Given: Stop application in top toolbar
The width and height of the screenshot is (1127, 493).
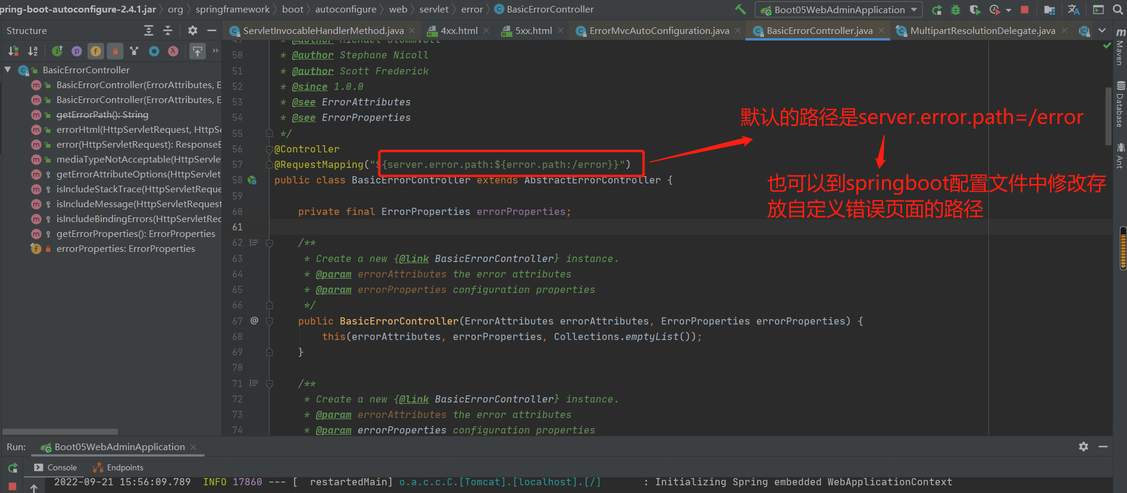Looking at the screenshot, I should point(1025,10).
